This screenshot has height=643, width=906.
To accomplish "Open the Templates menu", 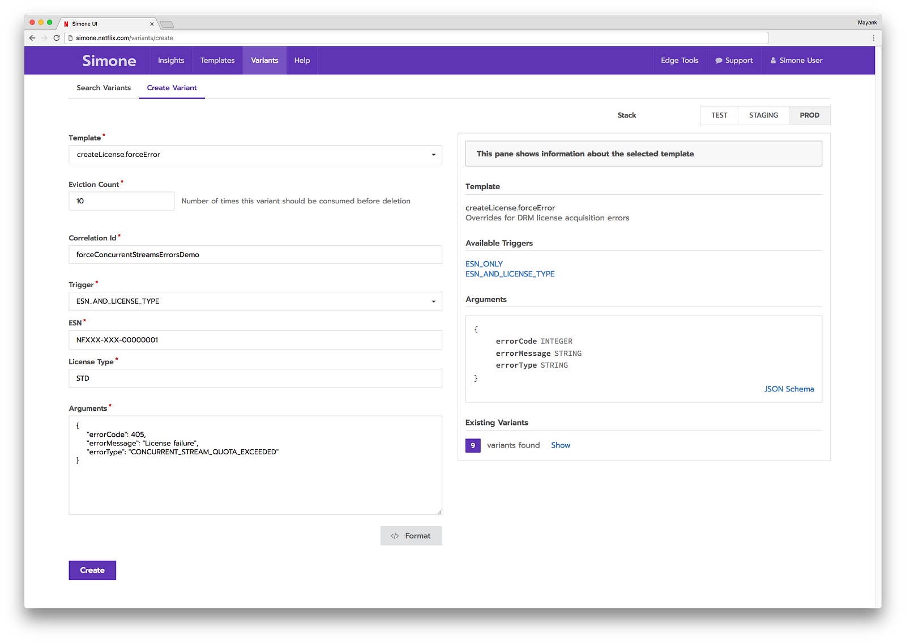I will 217,61.
